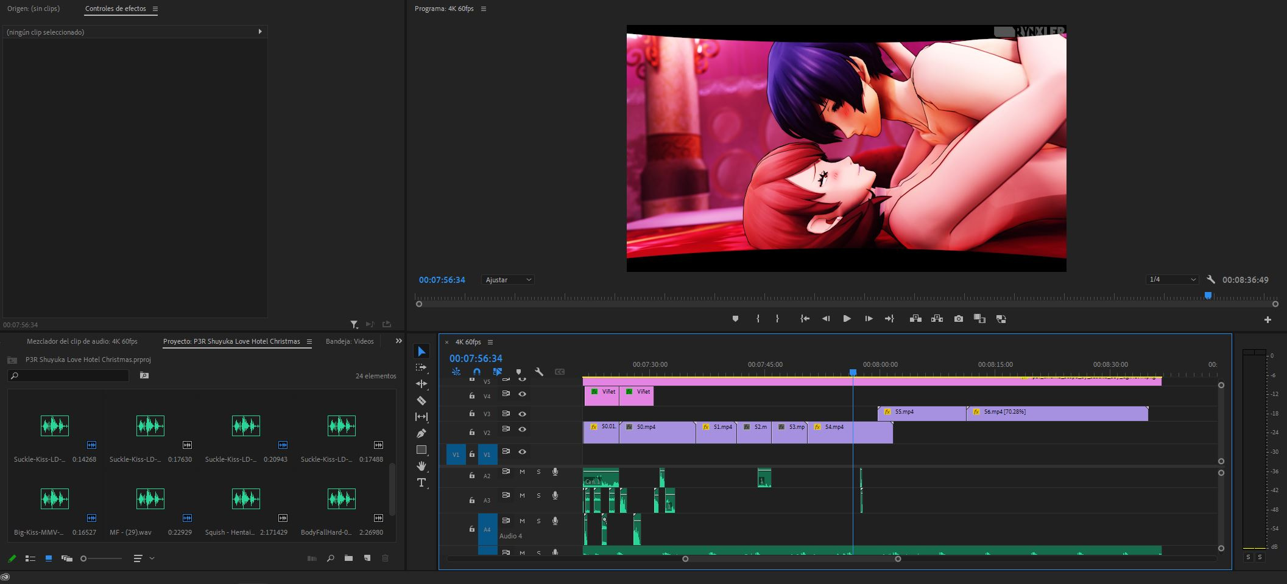Screen dimensions: 1287x584
Task: Click the Find magnifier in Project panel footer
Action: pos(331,558)
